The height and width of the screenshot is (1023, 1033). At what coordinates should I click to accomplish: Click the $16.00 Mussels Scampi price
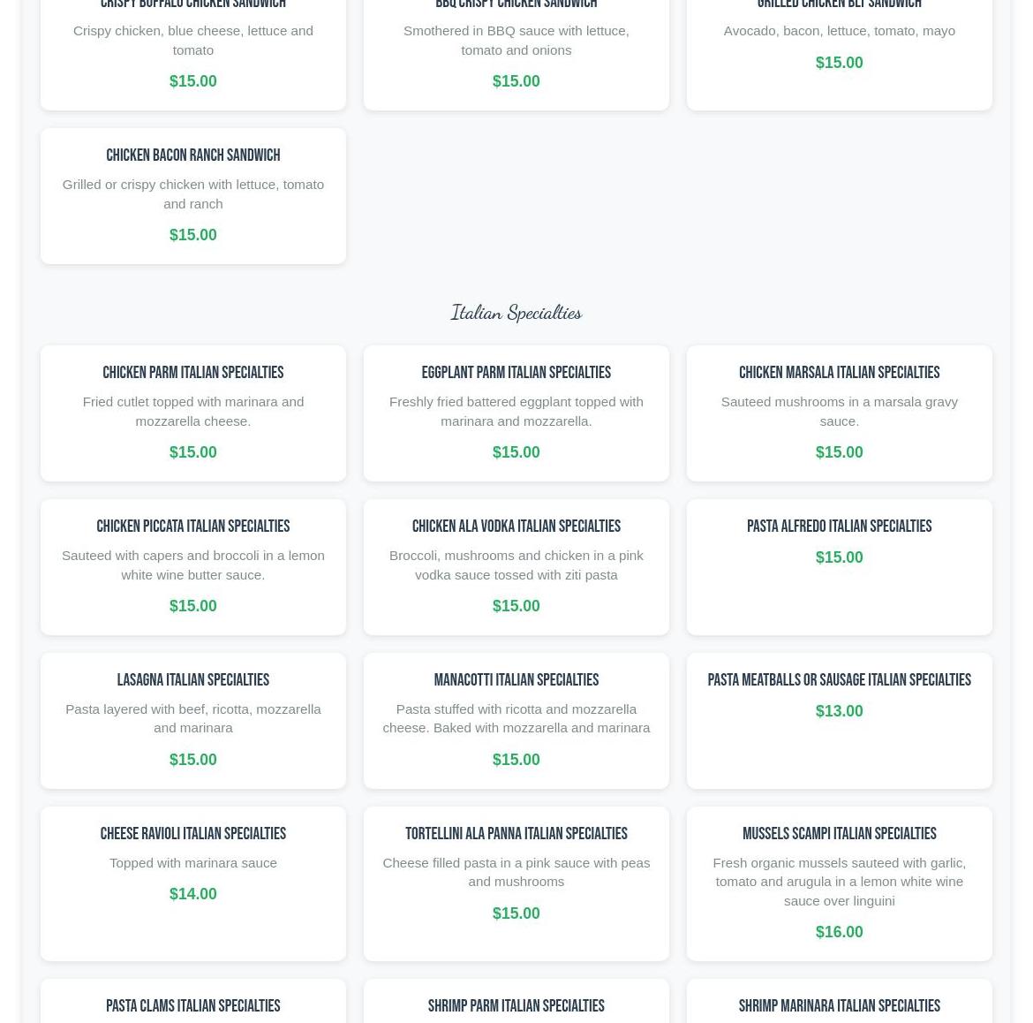839,932
